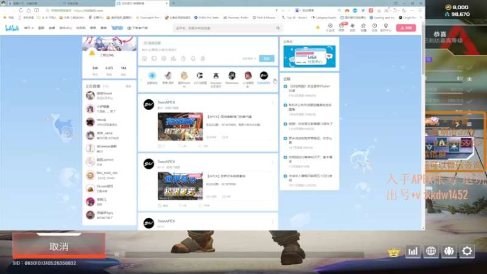Open 首页 dropdown in bilibili navigation

pos(29,28)
